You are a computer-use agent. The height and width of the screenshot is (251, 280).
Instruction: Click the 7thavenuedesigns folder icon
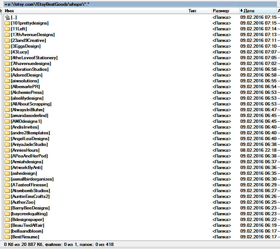(7, 64)
